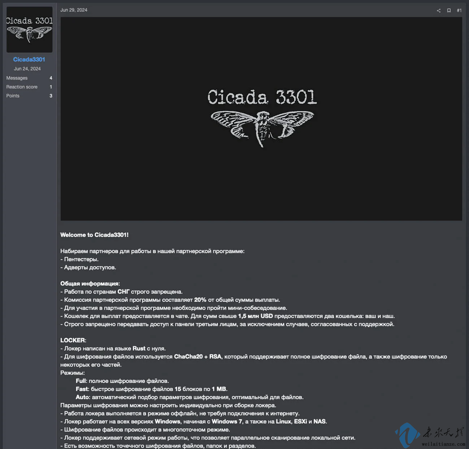Screen dimensions: 469x449
Task: Click the share post icon
Action: (x=438, y=10)
